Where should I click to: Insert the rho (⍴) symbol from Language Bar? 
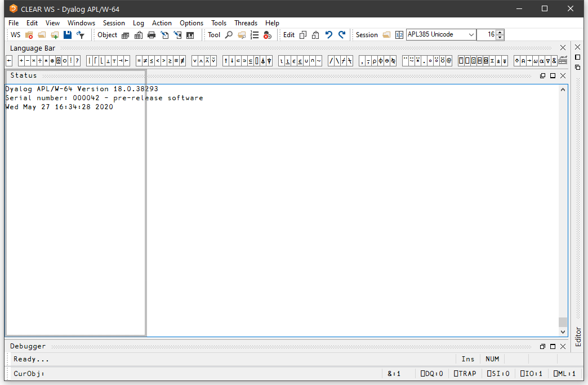coord(375,61)
